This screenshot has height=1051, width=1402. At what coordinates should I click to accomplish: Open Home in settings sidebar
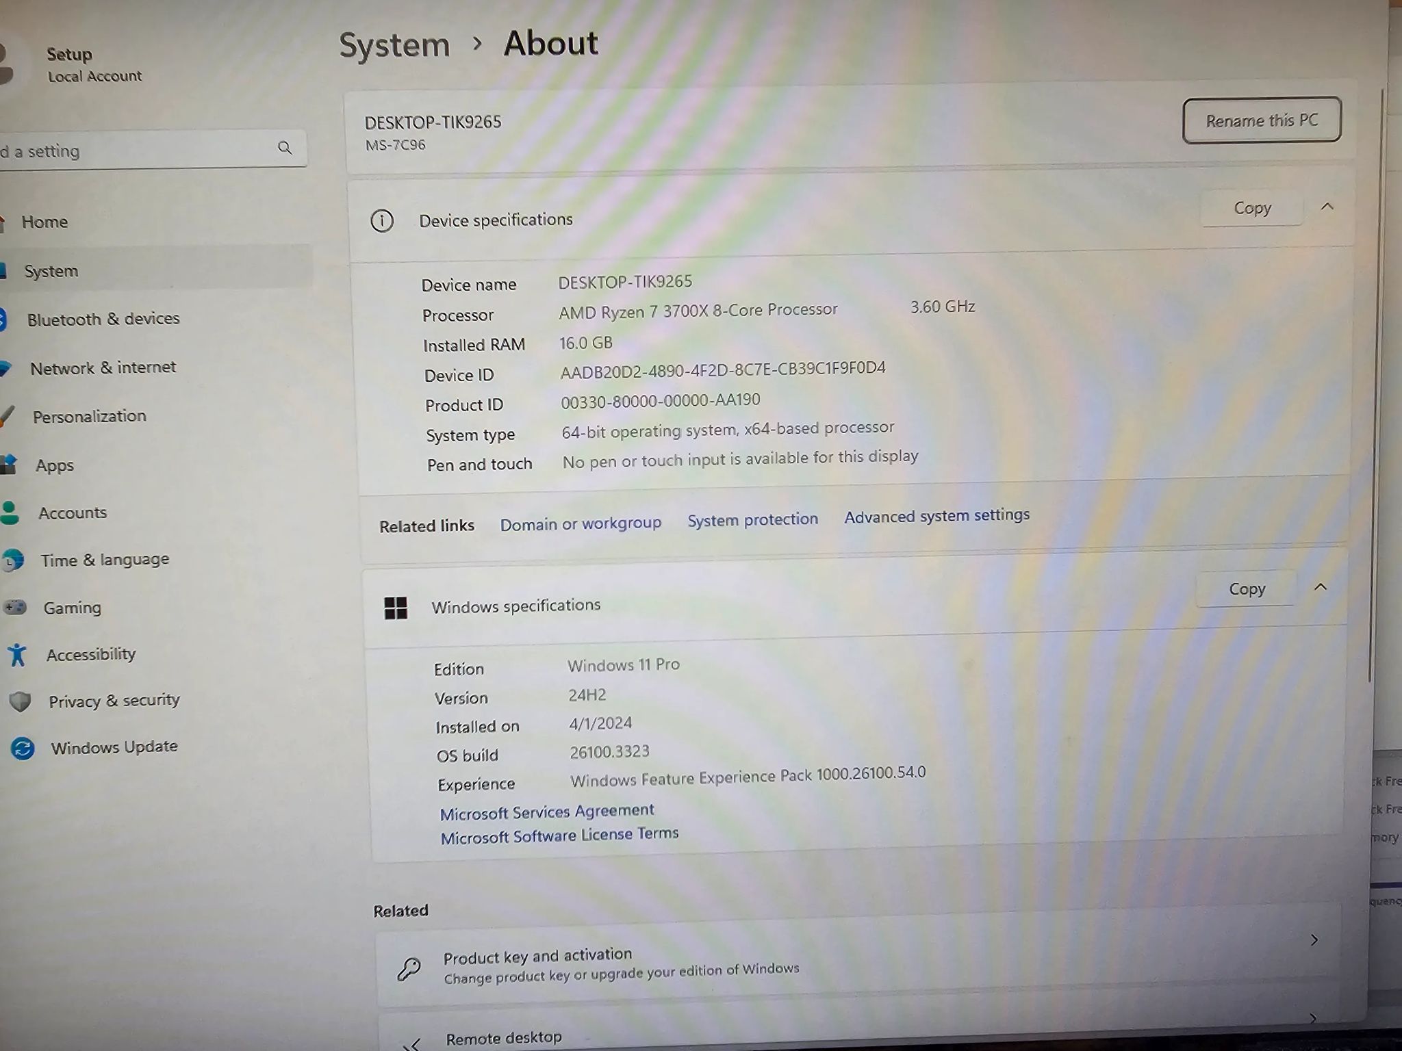(44, 222)
